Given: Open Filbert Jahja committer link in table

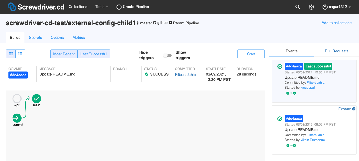Looking at the screenshot, I should click(185, 75).
